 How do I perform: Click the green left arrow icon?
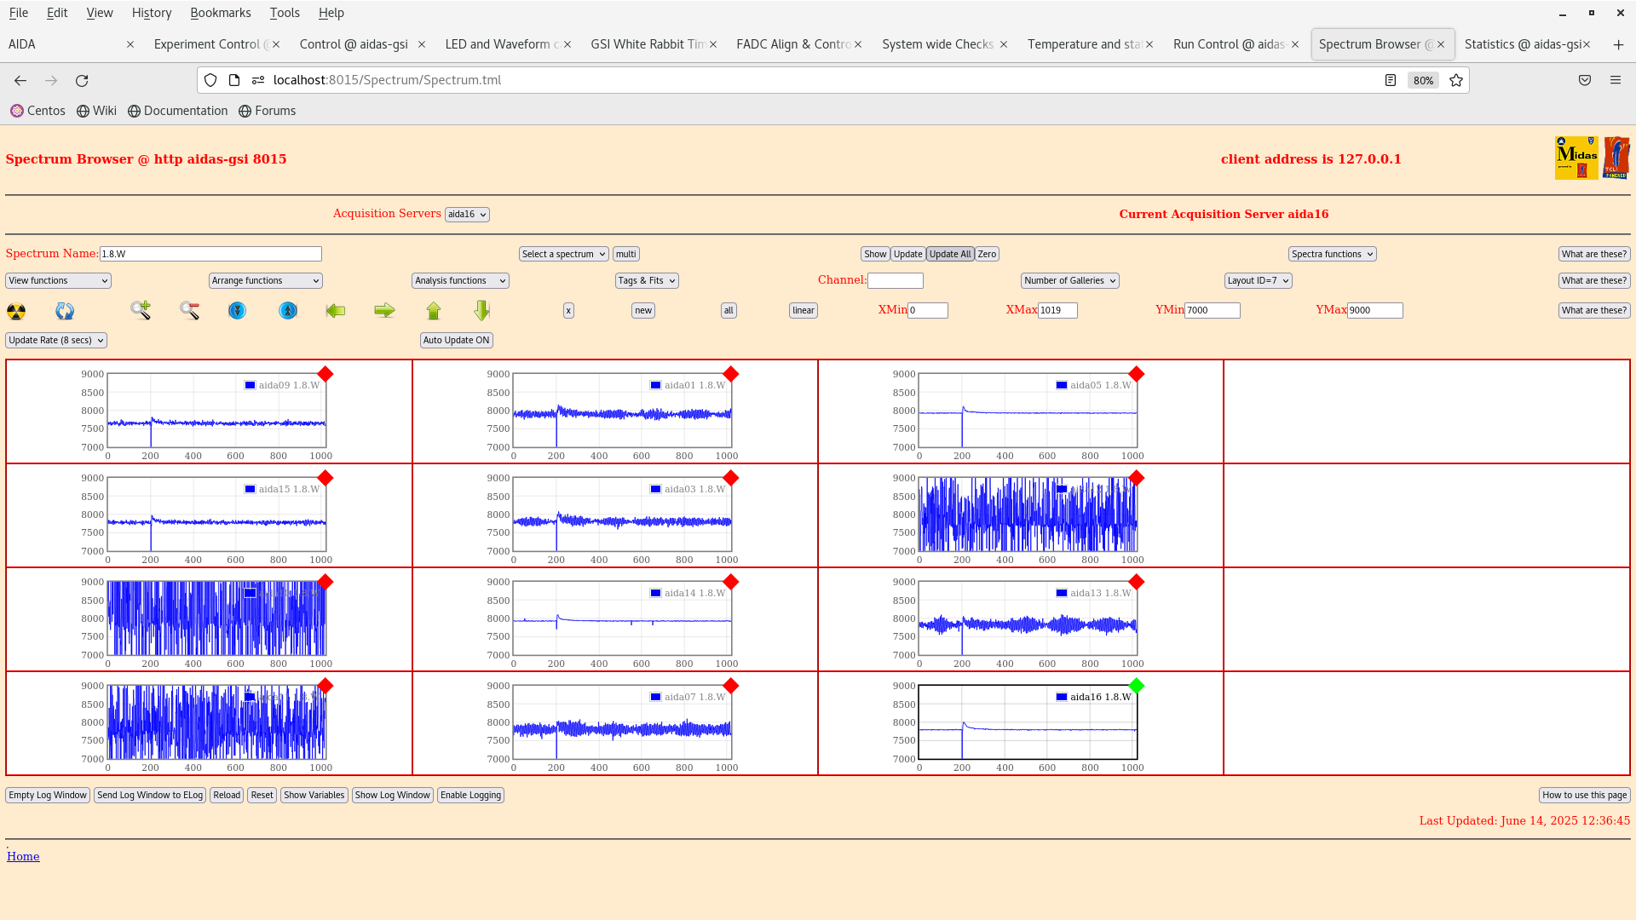click(x=336, y=311)
